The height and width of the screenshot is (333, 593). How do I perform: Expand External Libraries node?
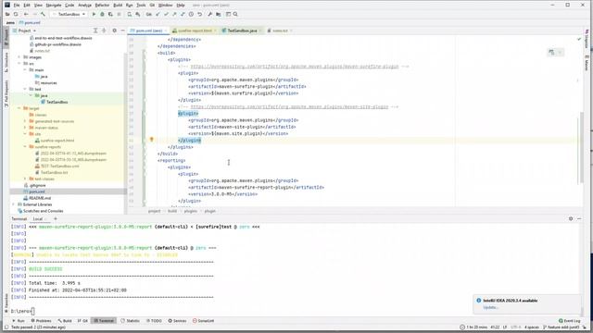[x=14, y=204]
